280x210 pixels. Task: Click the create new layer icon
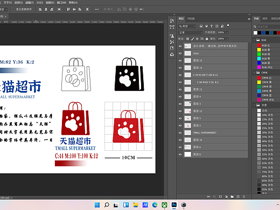(238, 197)
